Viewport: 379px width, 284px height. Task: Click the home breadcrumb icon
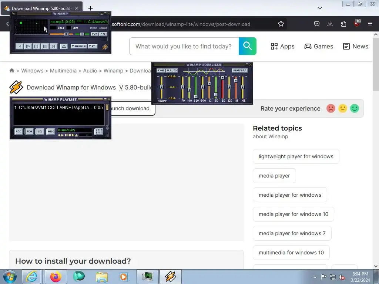(x=12, y=71)
